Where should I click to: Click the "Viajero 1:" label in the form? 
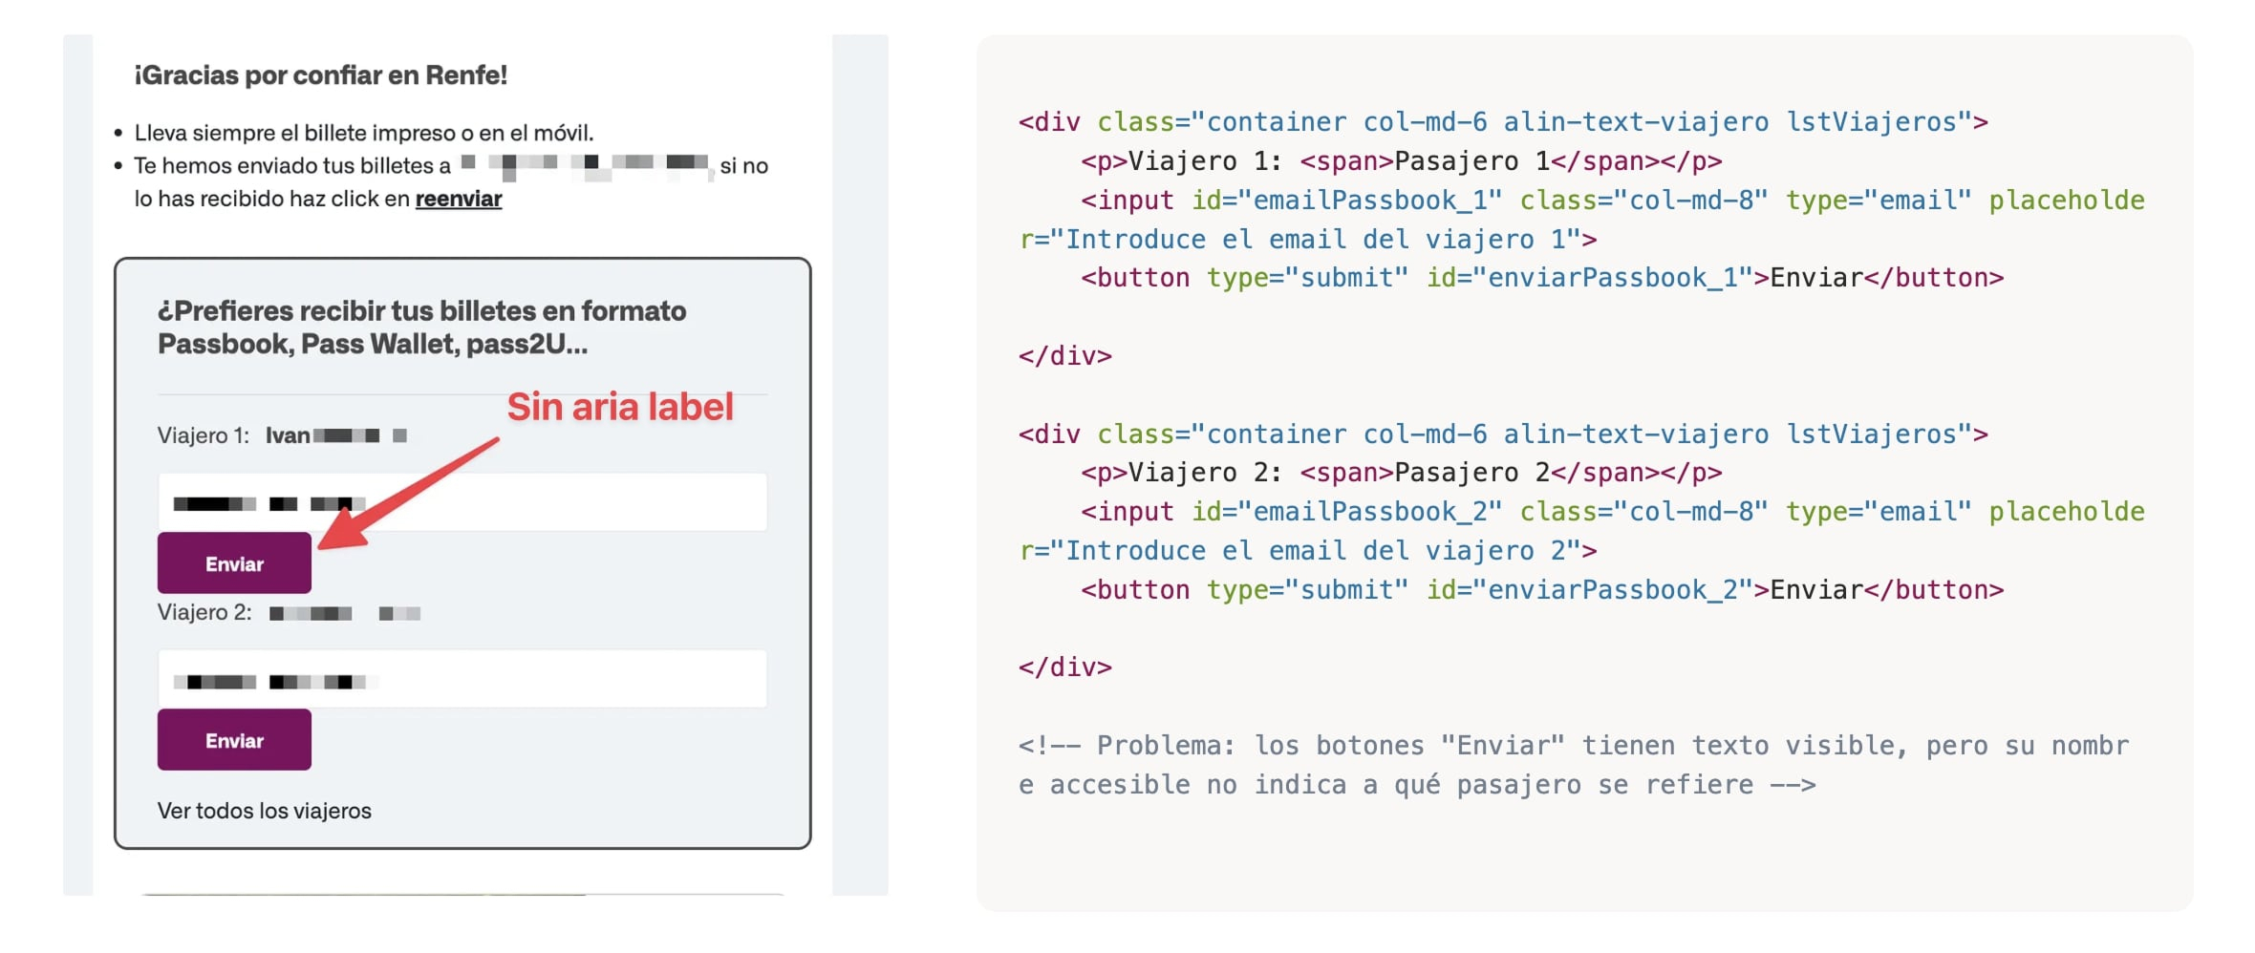[203, 435]
